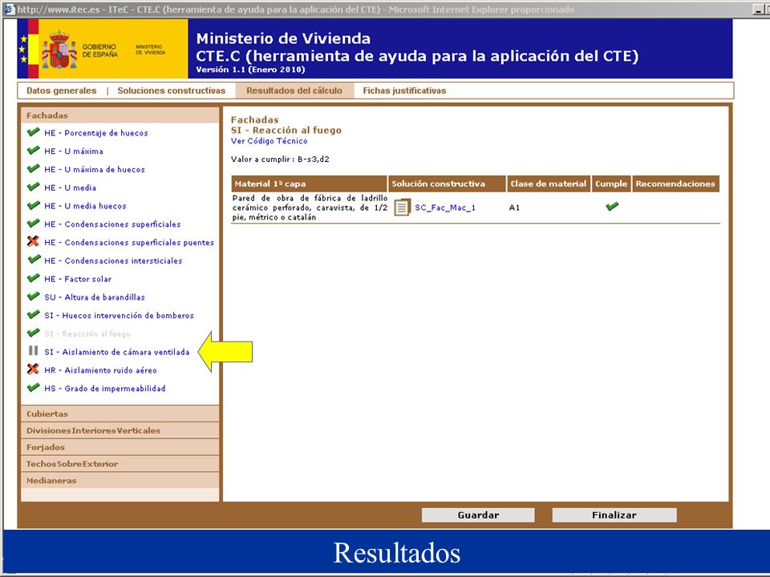This screenshot has height=577, width=770.
Task: Click red cross icon beside HR - Aislamiento ruido aéreo
Action: (33, 369)
